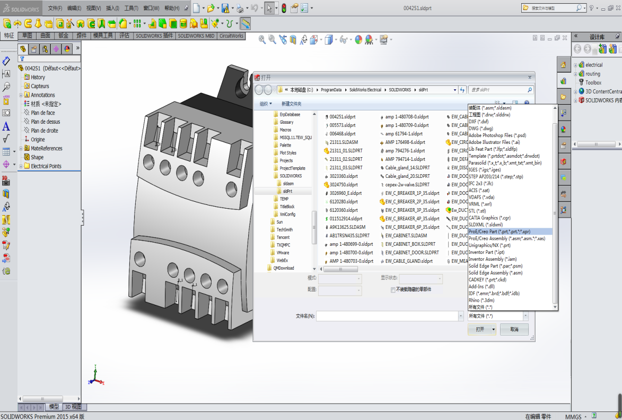Click the Linear Pattern icon
The width and height of the screenshot is (622, 420).
point(137,24)
